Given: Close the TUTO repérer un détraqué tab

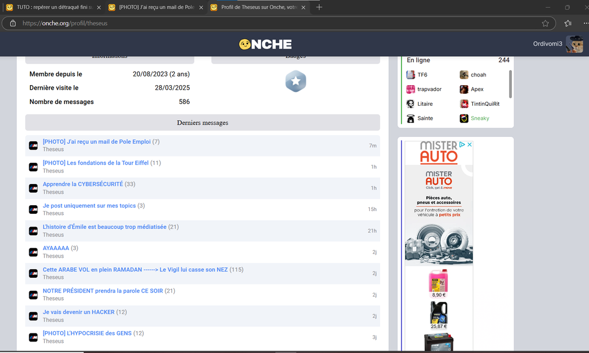Looking at the screenshot, I should [99, 7].
